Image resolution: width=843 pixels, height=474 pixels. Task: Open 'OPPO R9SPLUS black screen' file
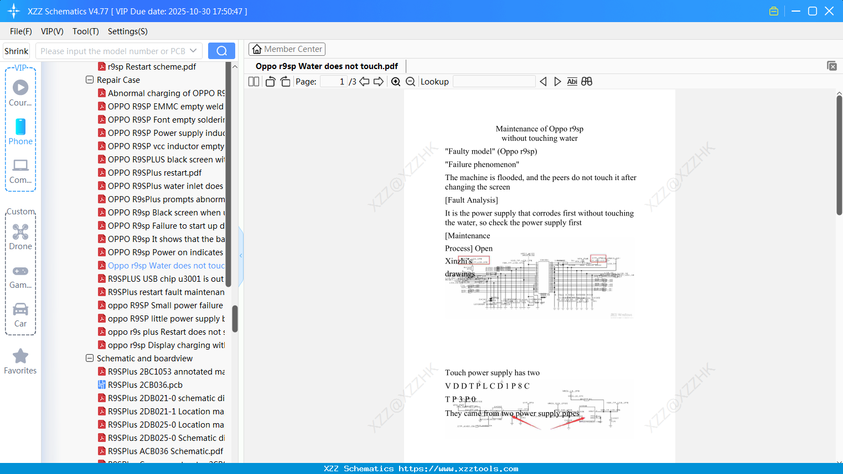(162, 159)
